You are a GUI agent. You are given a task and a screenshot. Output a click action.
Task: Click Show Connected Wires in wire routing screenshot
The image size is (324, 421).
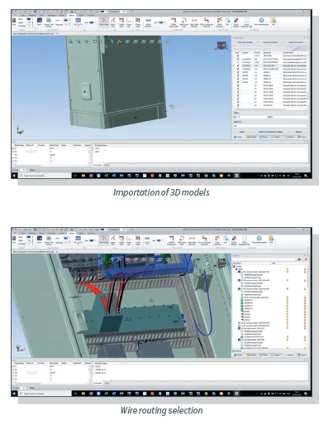pyautogui.click(x=204, y=240)
